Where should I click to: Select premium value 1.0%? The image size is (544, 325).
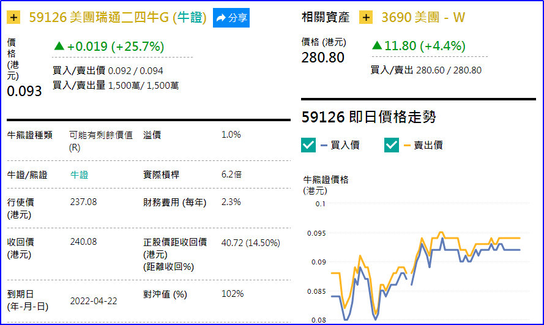(x=231, y=135)
